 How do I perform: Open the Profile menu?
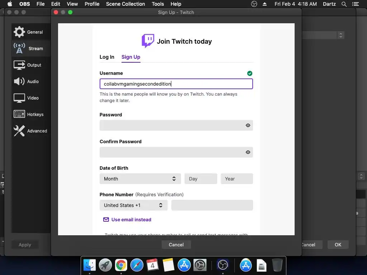tap(92, 4)
